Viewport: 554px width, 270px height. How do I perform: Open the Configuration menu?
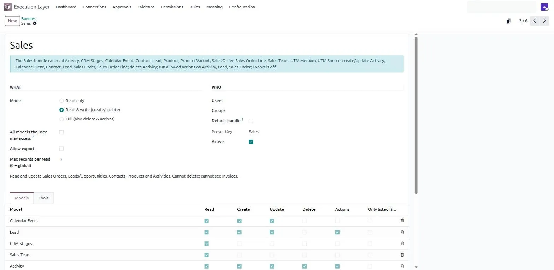(x=242, y=7)
